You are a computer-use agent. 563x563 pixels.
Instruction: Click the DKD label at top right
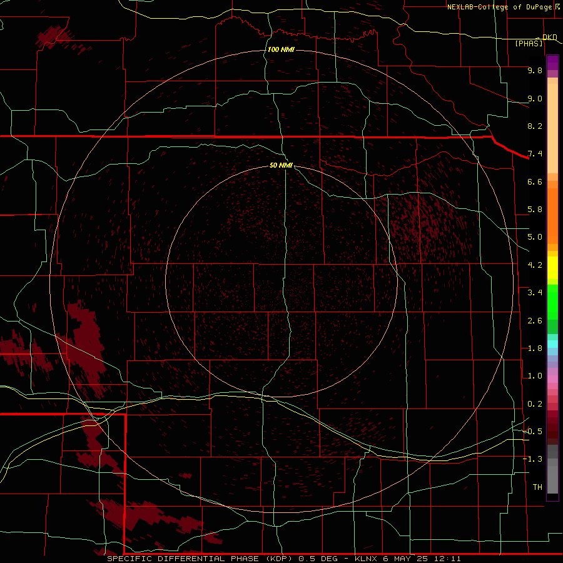pyautogui.click(x=550, y=37)
